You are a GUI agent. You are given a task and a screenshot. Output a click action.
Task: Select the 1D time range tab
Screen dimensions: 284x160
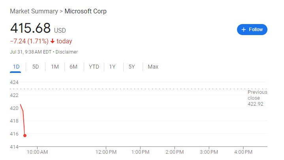click(16, 67)
